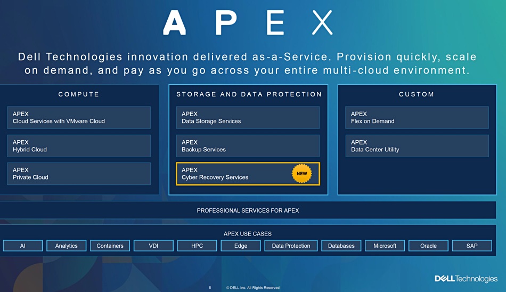Choose APEX Backup Services box

(248, 146)
